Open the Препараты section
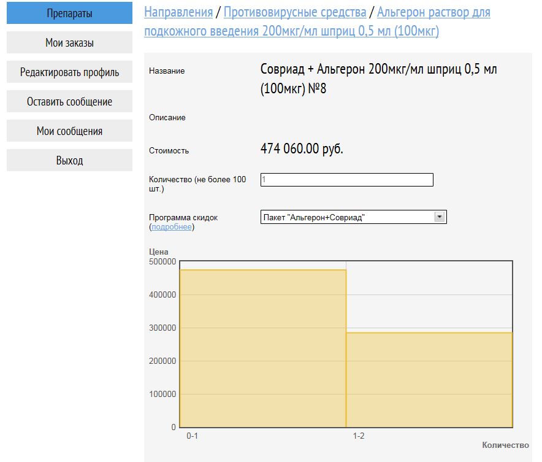 tap(69, 13)
